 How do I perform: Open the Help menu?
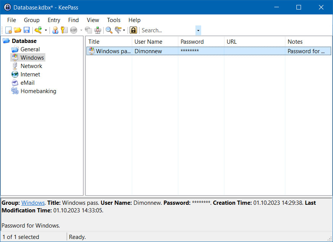[x=134, y=20]
